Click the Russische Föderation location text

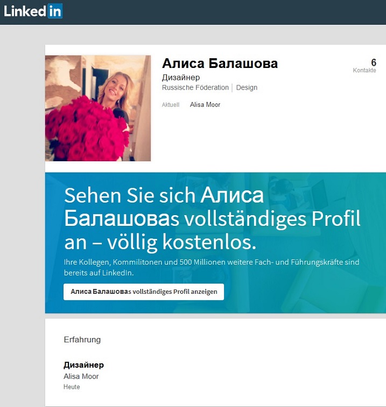(195, 87)
